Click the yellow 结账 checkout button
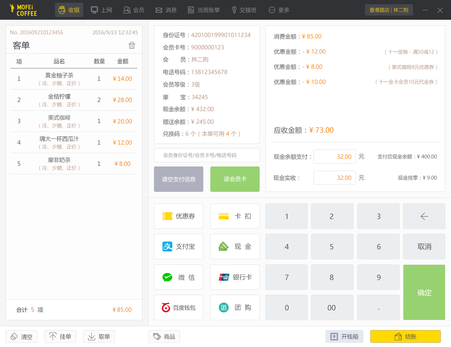The image size is (451, 347). (406, 336)
